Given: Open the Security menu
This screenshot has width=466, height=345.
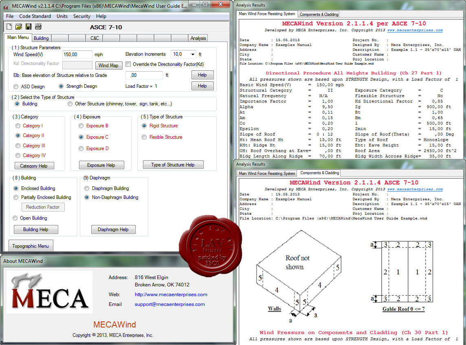Looking at the screenshot, I should [82, 16].
